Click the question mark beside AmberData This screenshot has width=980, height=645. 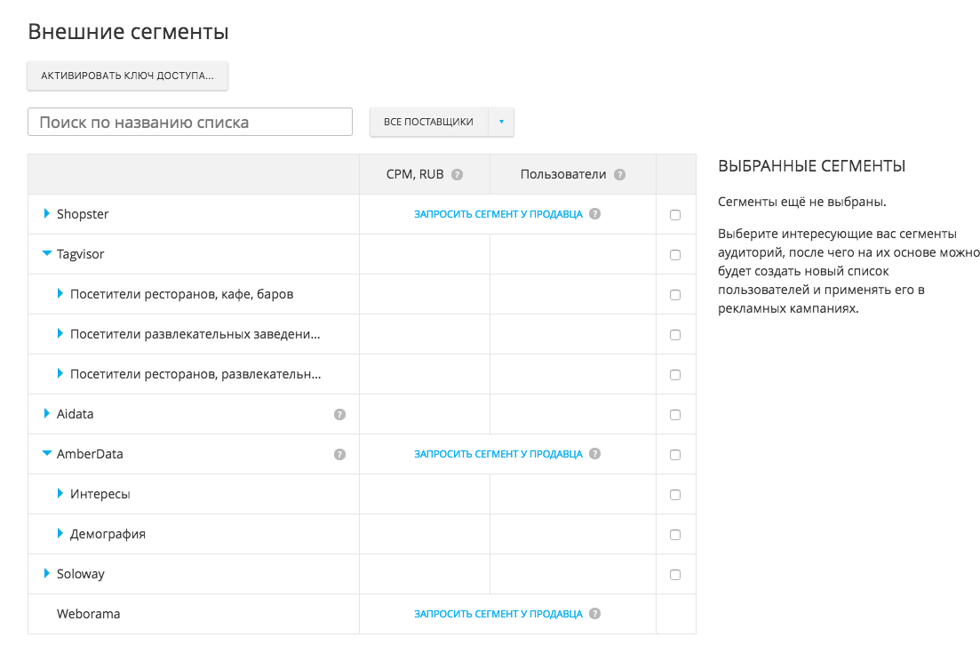339,454
